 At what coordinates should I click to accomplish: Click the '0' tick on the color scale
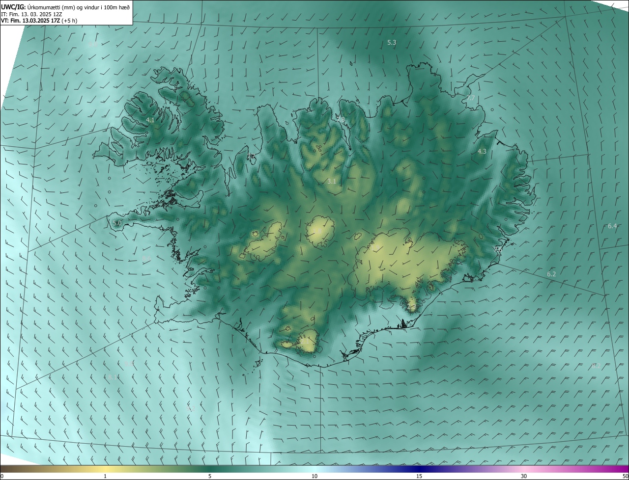click(x=2, y=476)
